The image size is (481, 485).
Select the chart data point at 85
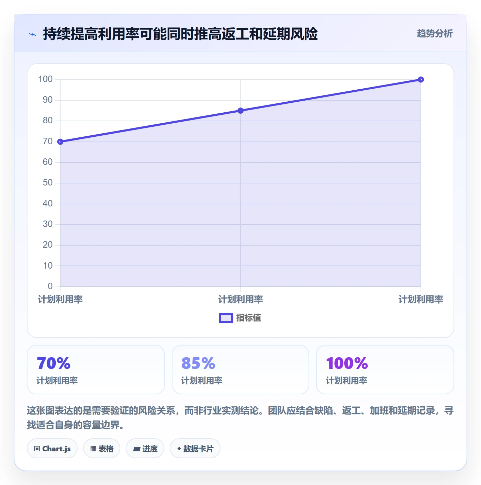tap(240, 111)
